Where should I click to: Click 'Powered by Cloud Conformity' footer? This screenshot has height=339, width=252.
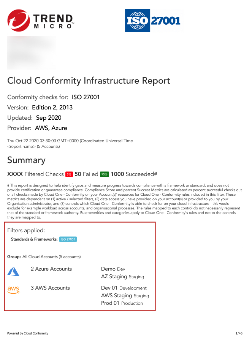[x=28, y=333]
